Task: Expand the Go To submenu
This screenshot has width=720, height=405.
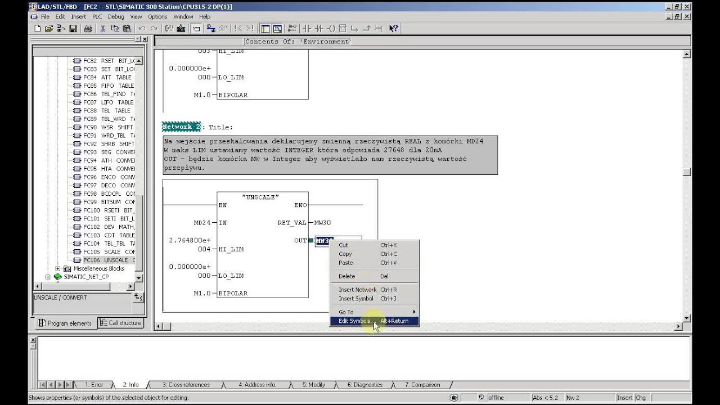Action: coord(374,312)
